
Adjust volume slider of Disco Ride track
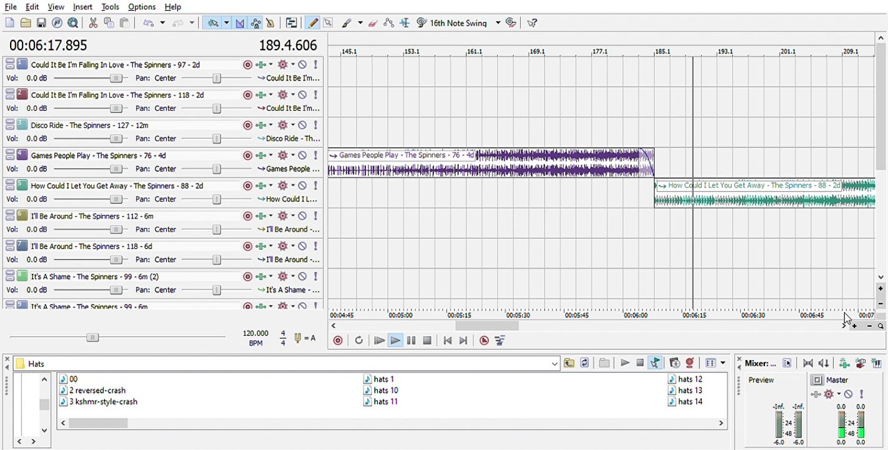pyautogui.click(x=116, y=139)
